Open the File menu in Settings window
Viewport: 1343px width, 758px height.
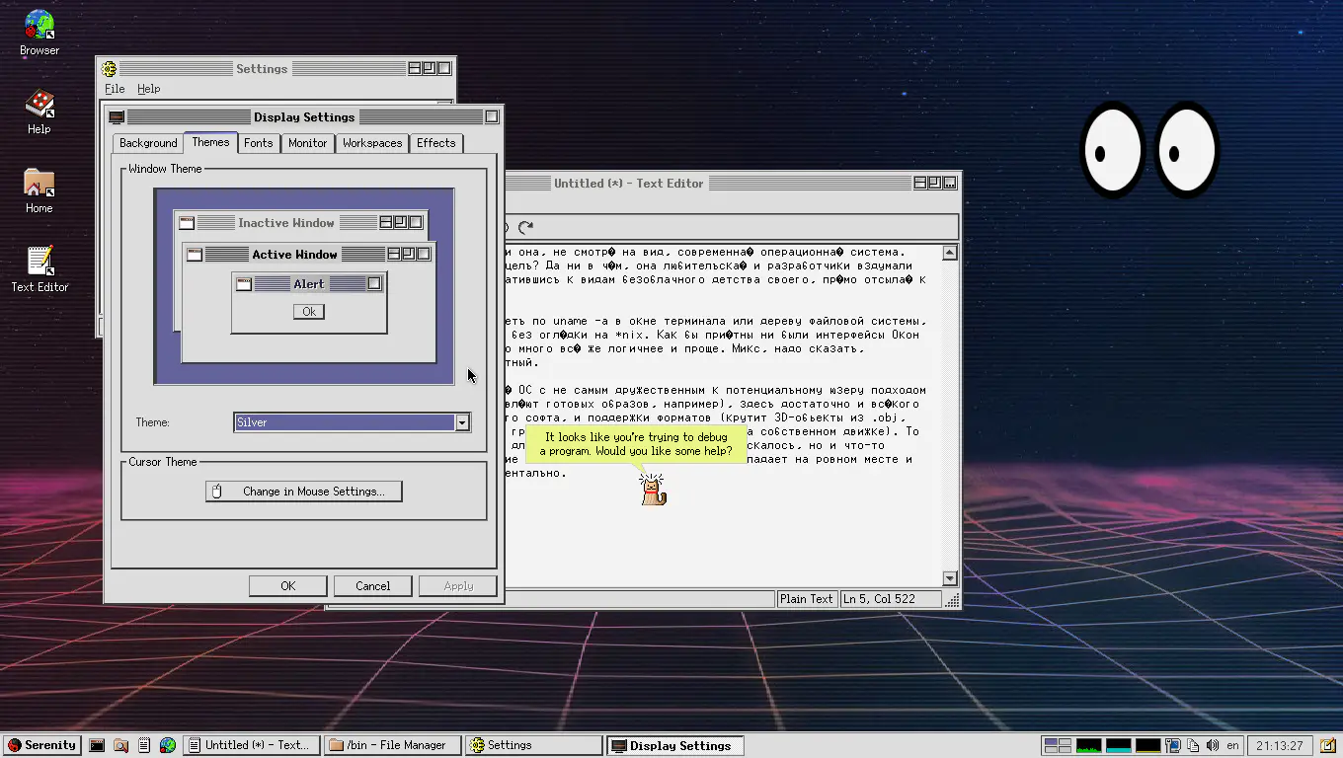(115, 89)
